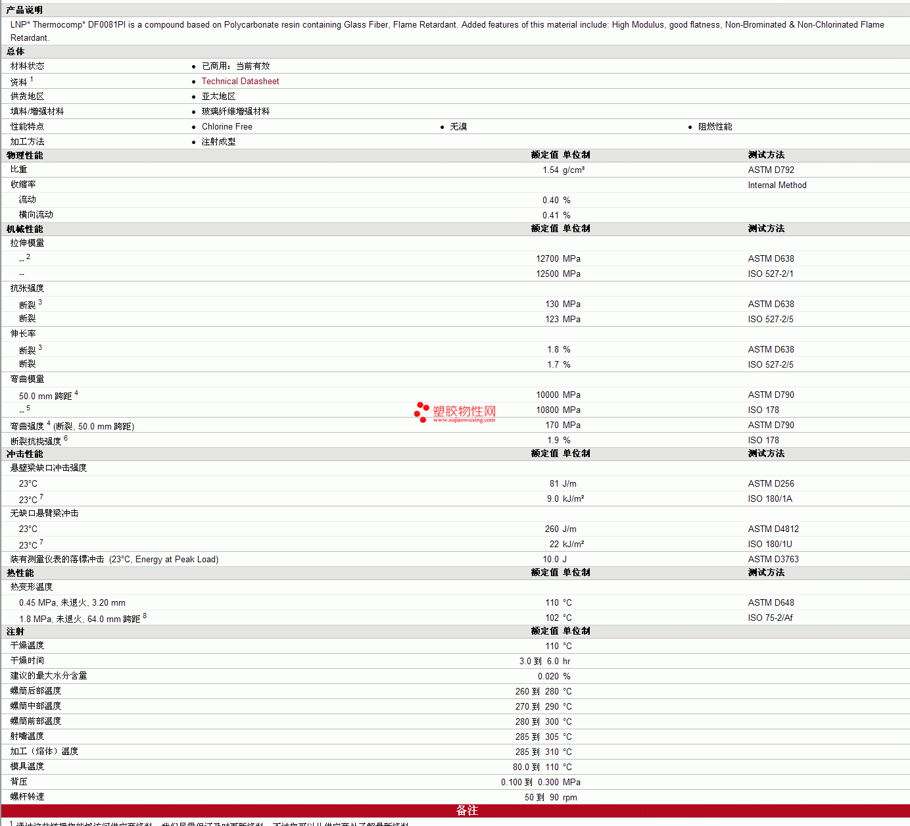Select the 无溴 feature entry
The width and height of the screenshot is (910, 826).
pos(458,126)
